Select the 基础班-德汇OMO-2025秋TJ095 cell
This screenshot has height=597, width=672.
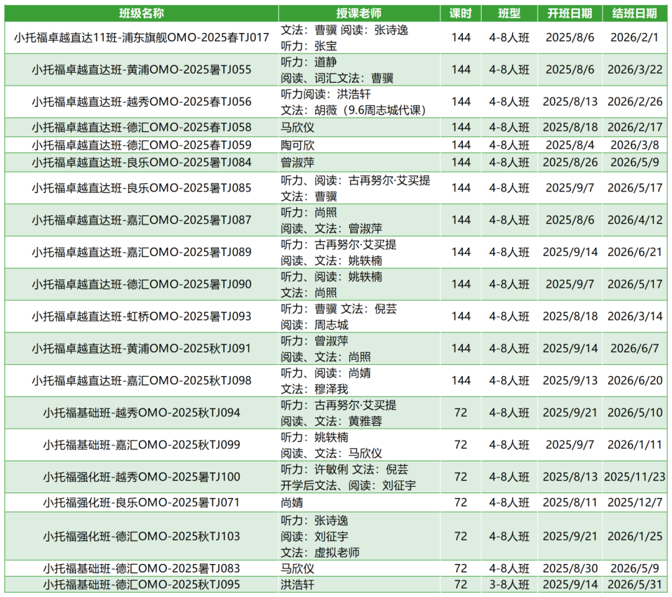(x=141, y=585)
